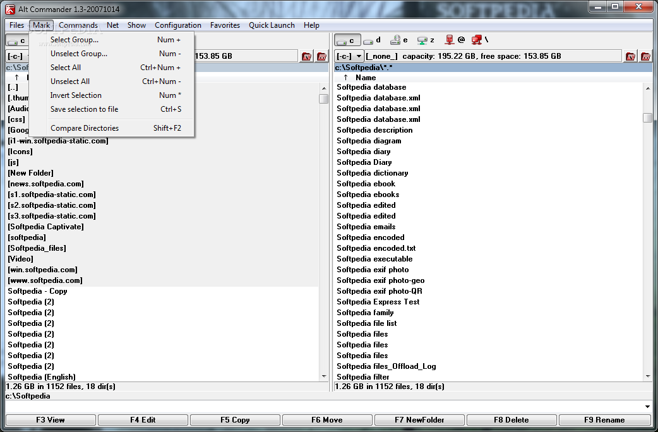The height and width of the screenshot is (432, 658).
Task: Open command line history dropdown arrow
Action: pyautogui.click(x=647, y=406)
